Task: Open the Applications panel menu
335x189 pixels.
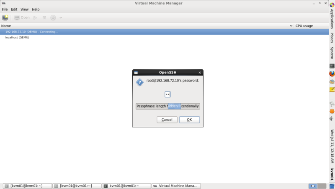Action: (x=332, y=19)
